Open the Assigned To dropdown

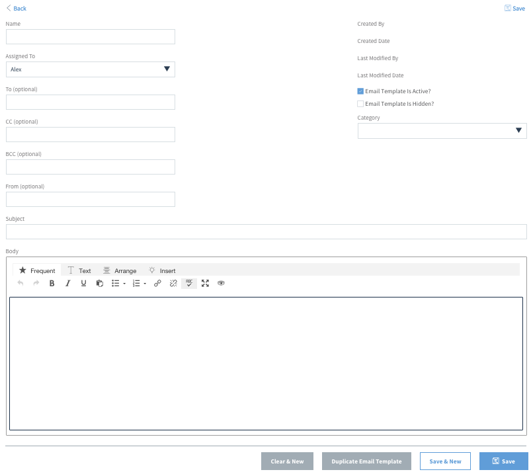168,69
